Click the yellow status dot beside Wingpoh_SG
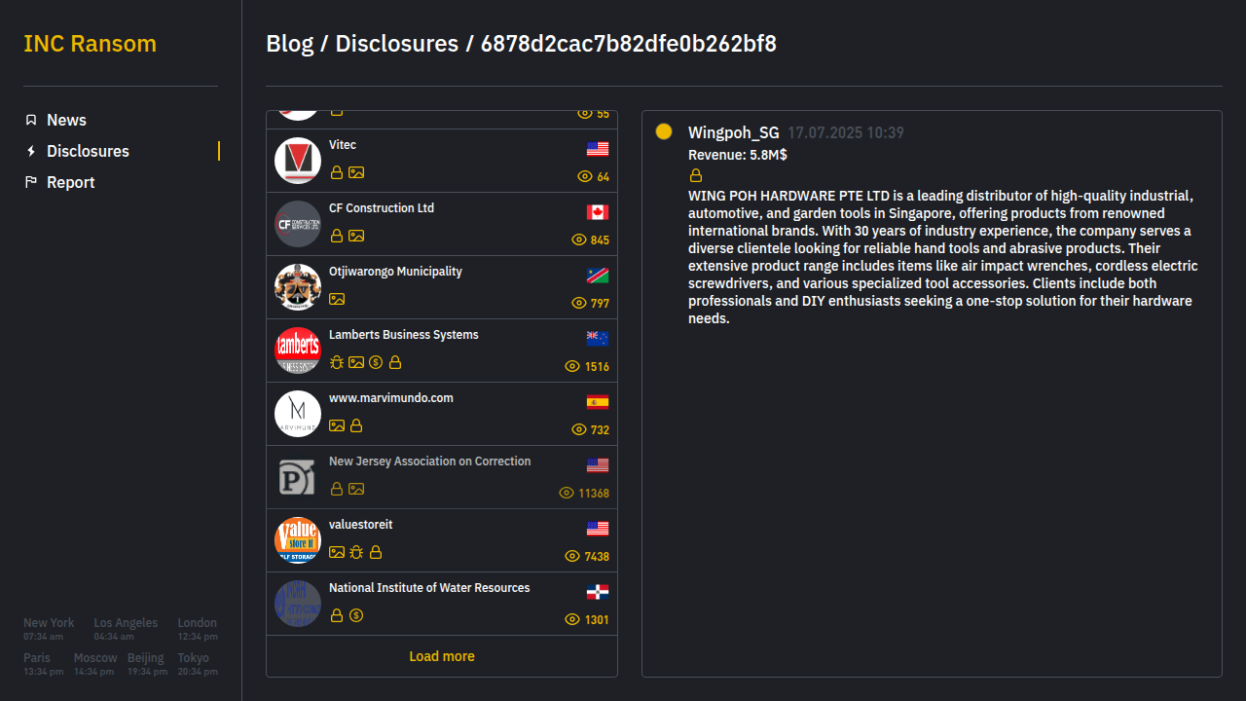 pyautogui.click(x=664, y=131)
